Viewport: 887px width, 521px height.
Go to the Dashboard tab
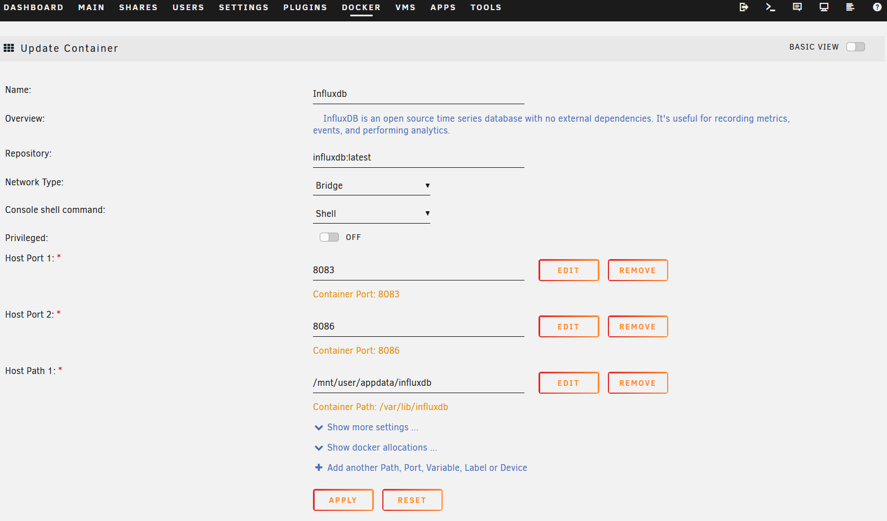(33, 7)
